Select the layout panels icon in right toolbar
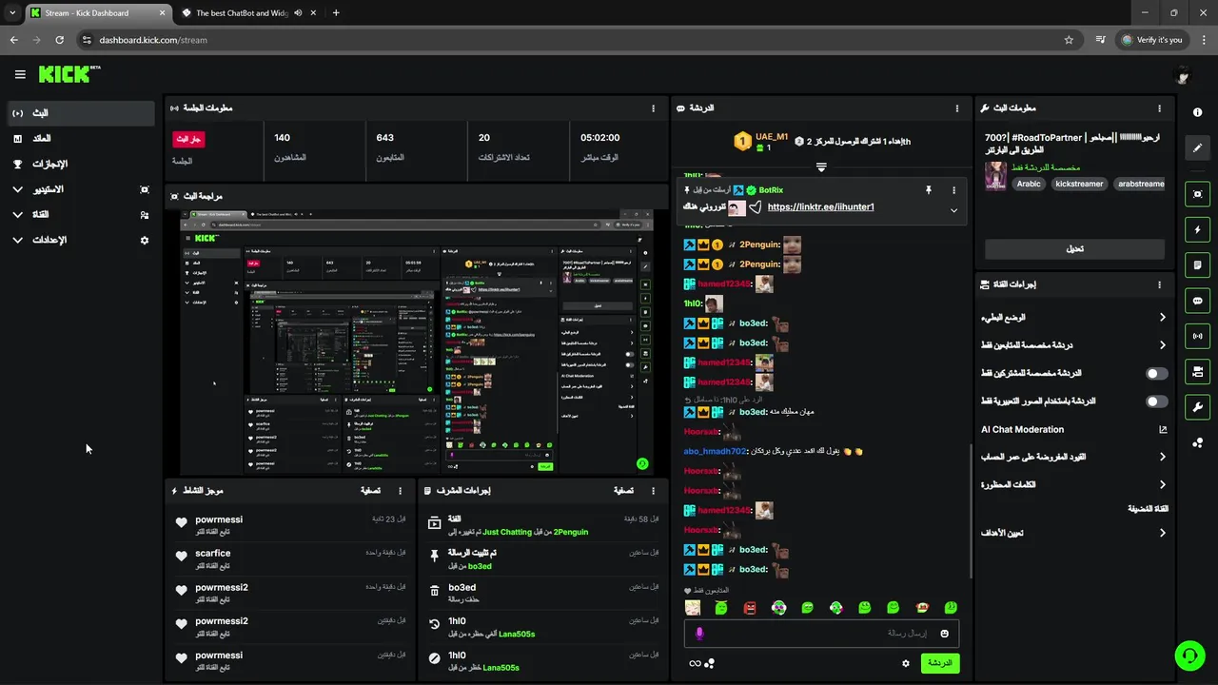The image size is (1218, 685). pyautogui.click(x=1197, y=371)
